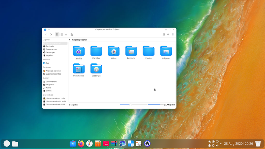
Task: Launch the calculator dock icon
Action: coord(131,143)
